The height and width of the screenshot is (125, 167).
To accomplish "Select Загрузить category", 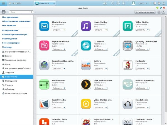I will coord(8,72).
